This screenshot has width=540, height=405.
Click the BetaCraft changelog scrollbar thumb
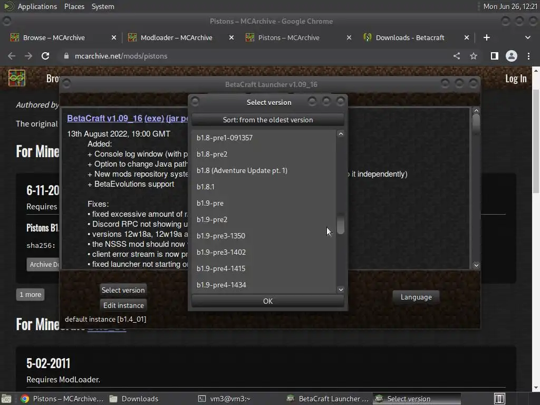(x=476, y=124)
